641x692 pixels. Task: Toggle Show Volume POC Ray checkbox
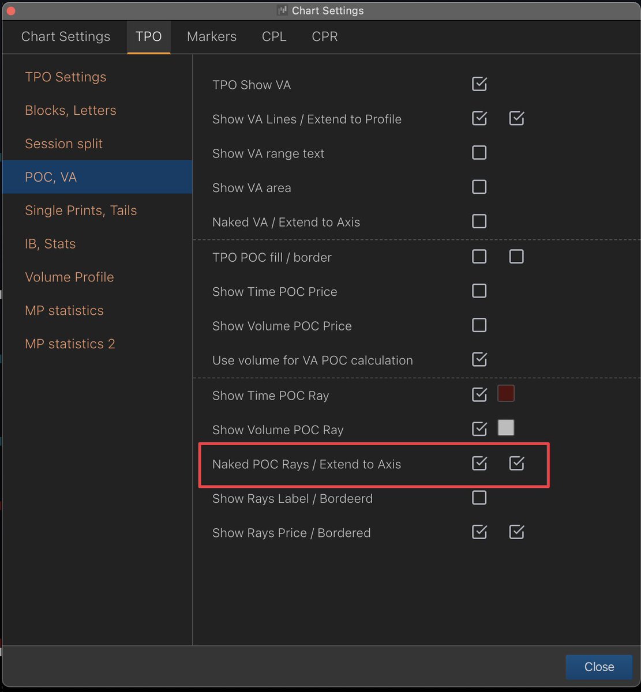479,428
